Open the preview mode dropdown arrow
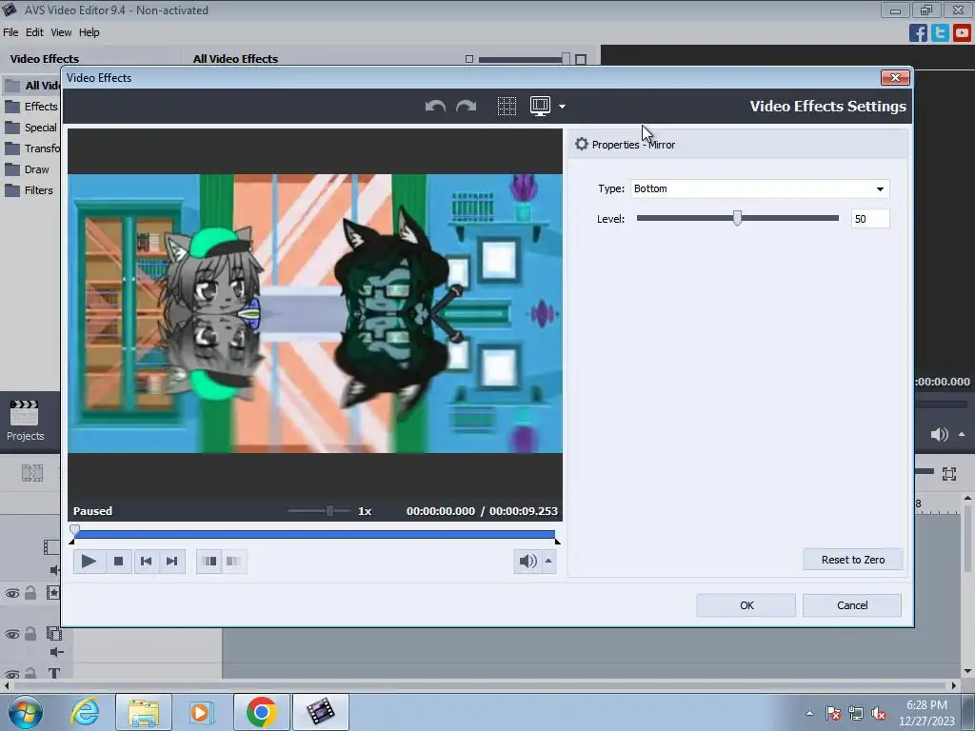975x731 pixels. point(562,107)
